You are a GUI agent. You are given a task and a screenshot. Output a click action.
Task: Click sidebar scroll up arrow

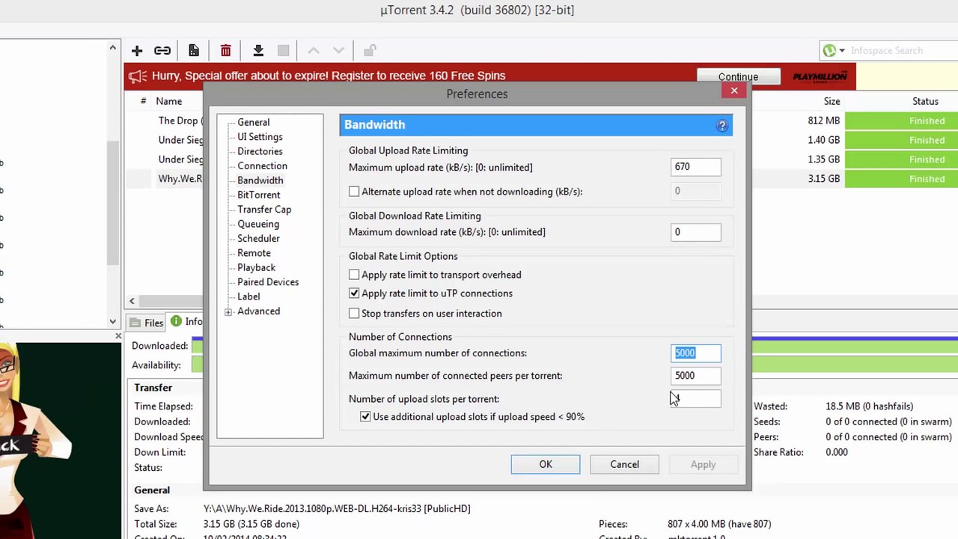coord(113,49)
